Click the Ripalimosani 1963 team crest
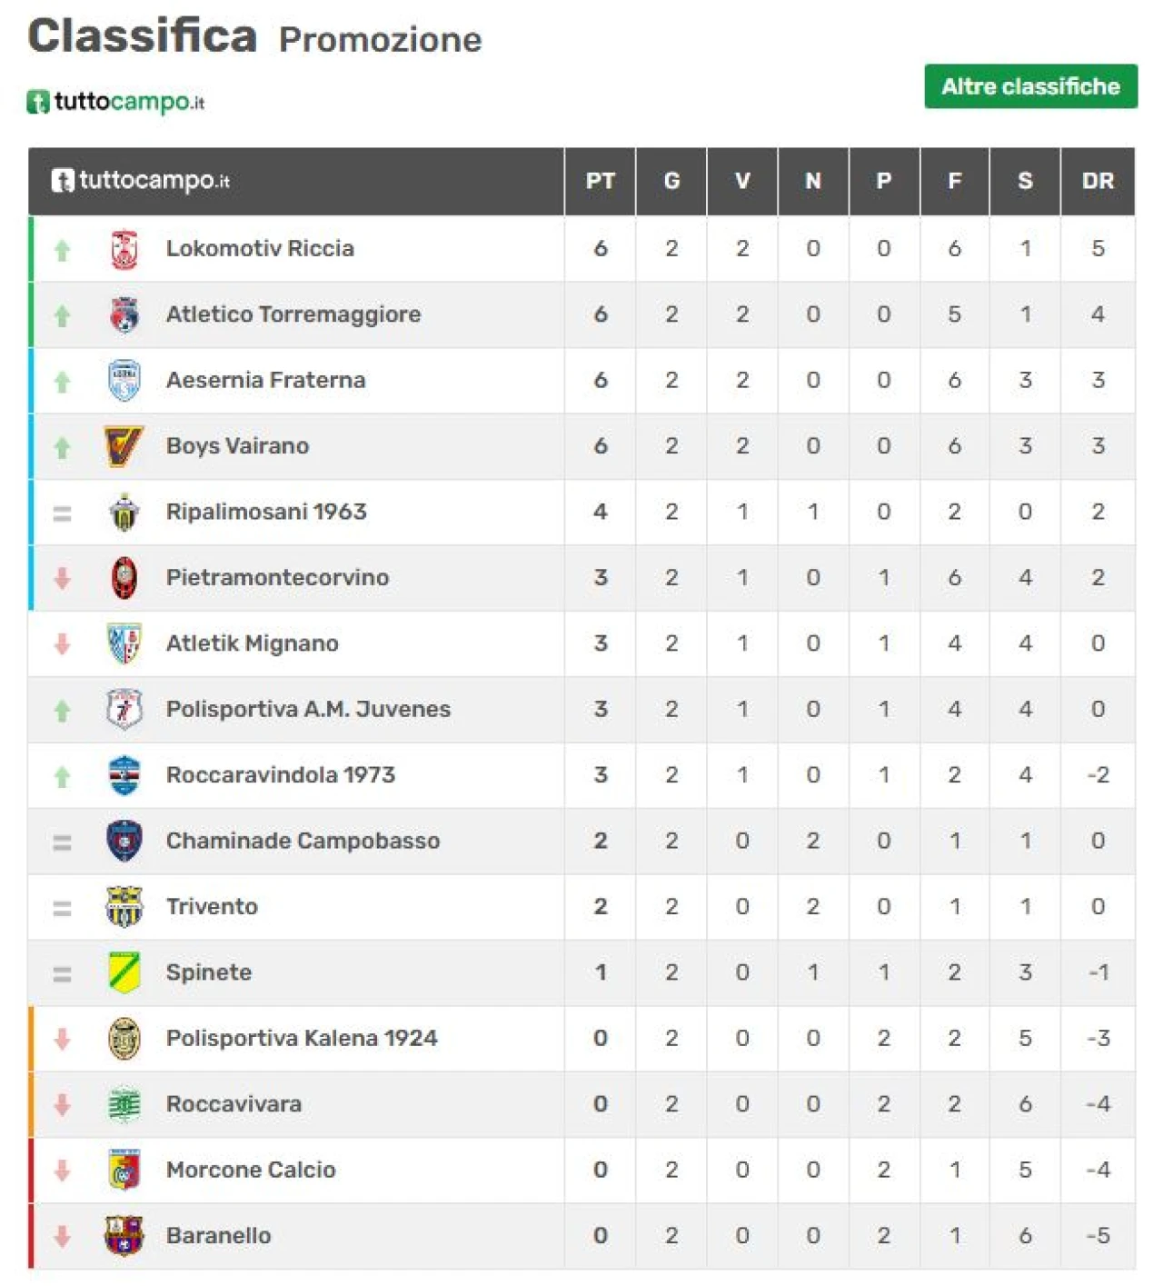 coord(124,513)
